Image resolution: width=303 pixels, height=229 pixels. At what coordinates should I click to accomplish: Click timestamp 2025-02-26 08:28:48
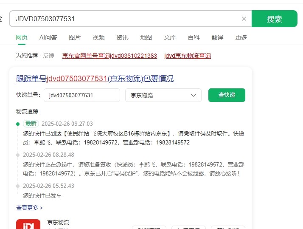(x=48, y=155)
